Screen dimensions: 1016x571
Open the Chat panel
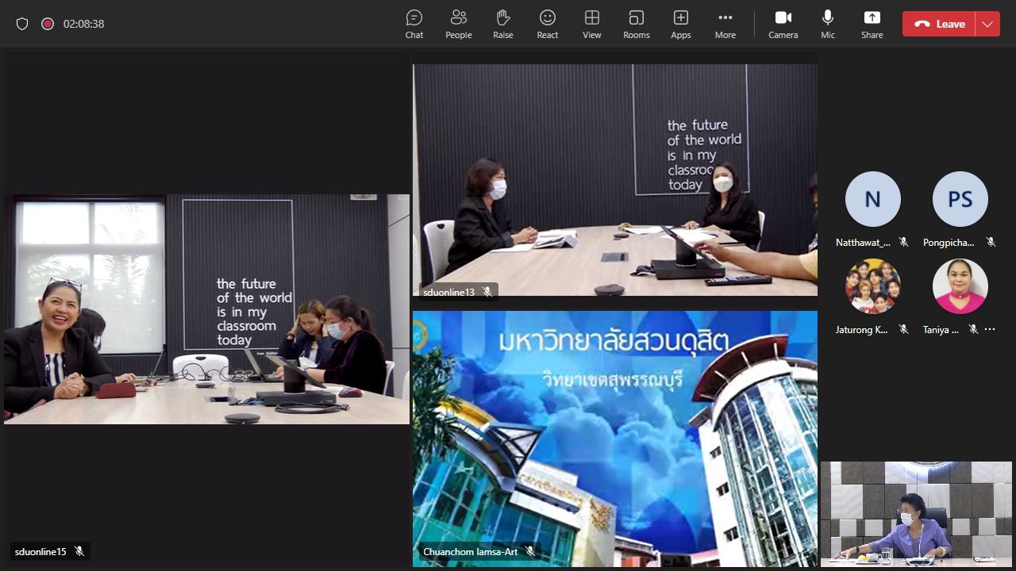click(x=414, y=24)
